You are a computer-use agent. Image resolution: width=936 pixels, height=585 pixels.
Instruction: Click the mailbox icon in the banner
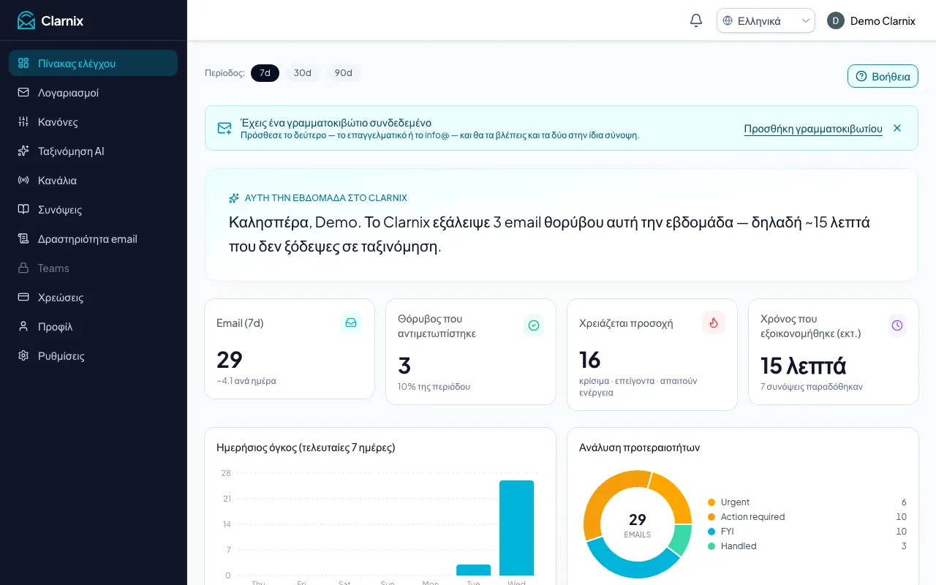tap(224, 128)
